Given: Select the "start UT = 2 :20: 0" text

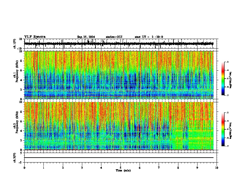Looking at the screenshot, I should 149,37.
